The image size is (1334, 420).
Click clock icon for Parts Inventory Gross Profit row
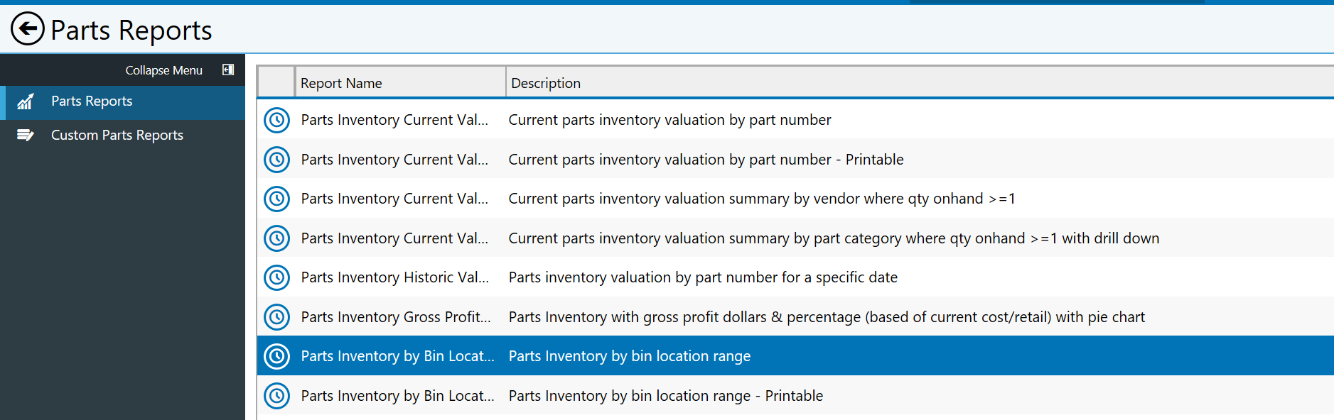276,317
